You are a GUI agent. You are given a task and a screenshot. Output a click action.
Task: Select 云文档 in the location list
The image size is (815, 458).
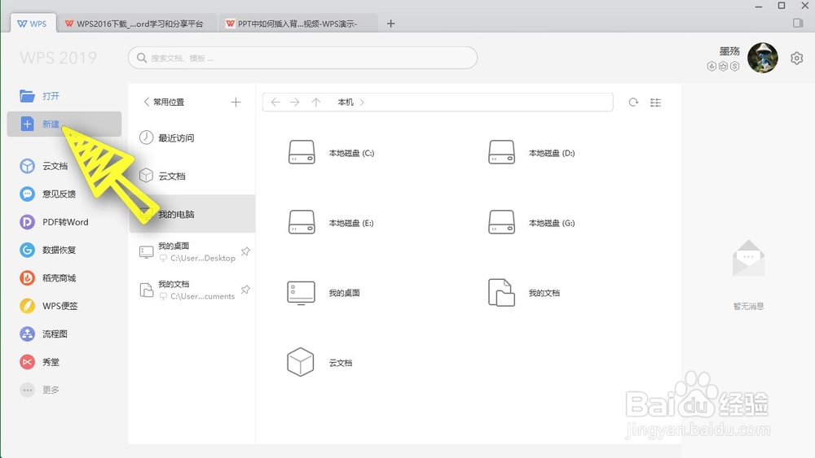pyautogui.click(x=192, y=176)
